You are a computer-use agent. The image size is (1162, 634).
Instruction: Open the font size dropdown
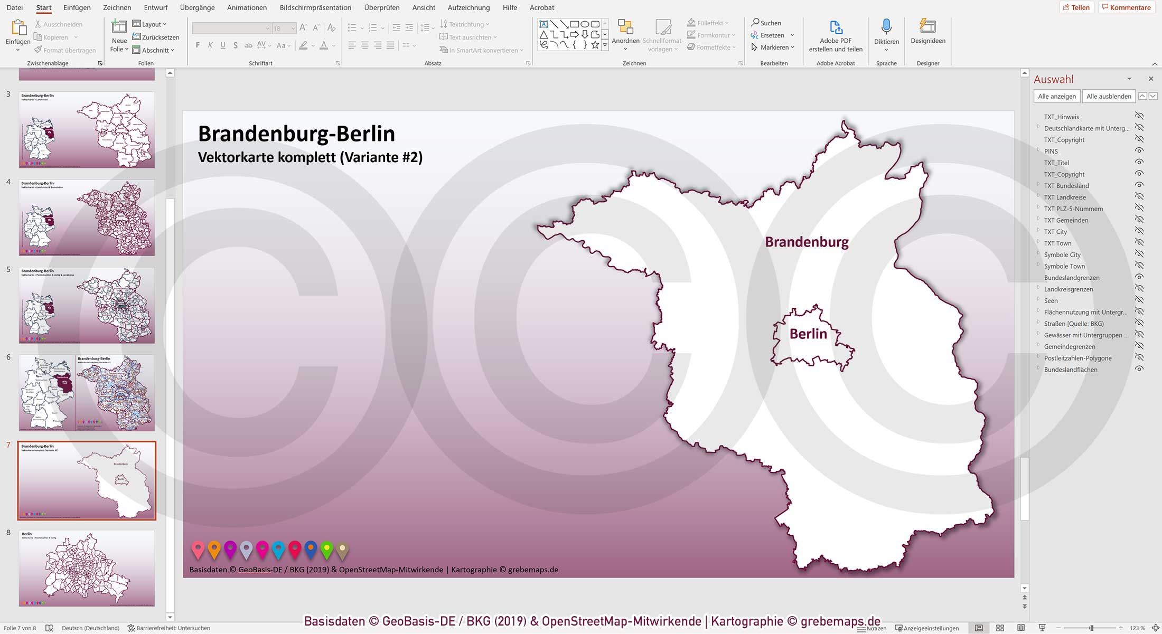(x=293, y=28)
